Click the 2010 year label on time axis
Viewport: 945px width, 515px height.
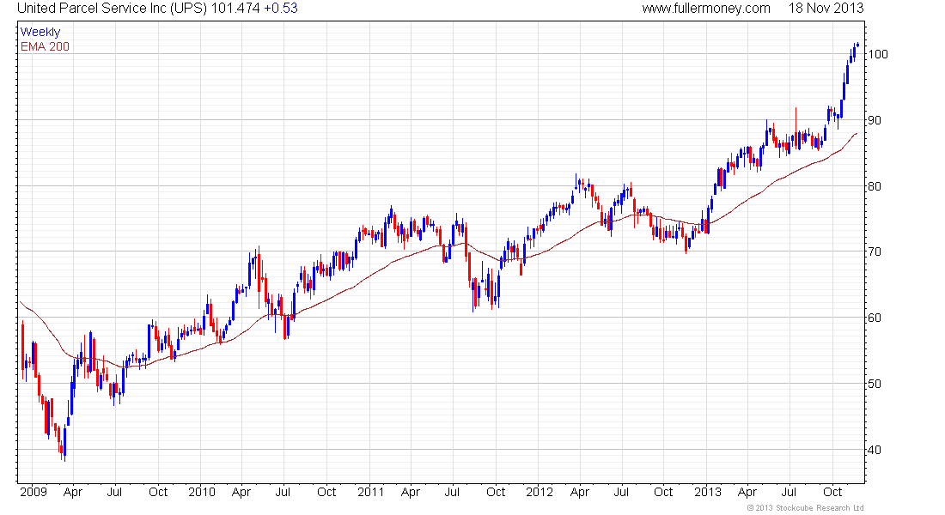(201, 492)
